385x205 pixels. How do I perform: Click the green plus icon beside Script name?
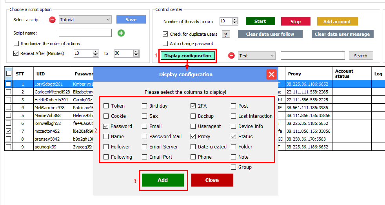coord(121,33)
